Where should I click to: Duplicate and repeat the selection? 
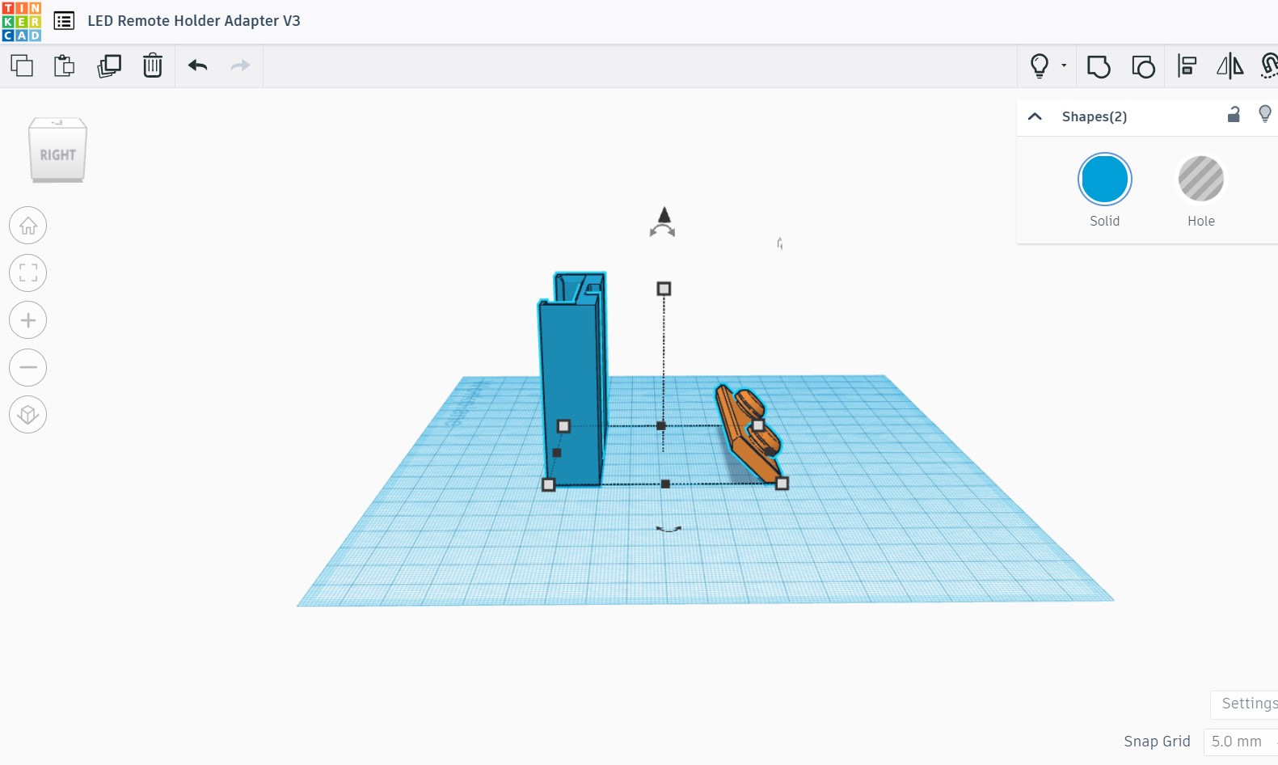[x=108, y=66]
